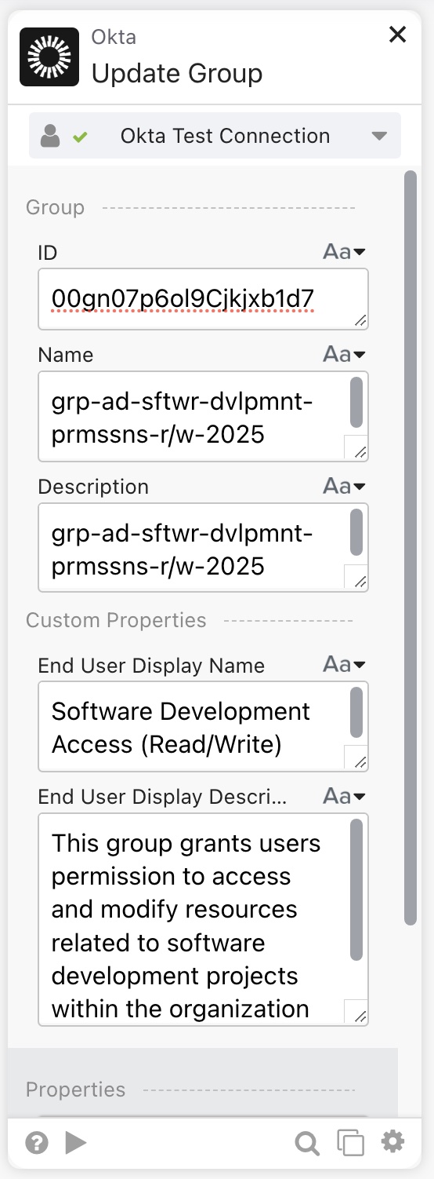Click the End User Display Description textarea

click(x=203, y=920)
